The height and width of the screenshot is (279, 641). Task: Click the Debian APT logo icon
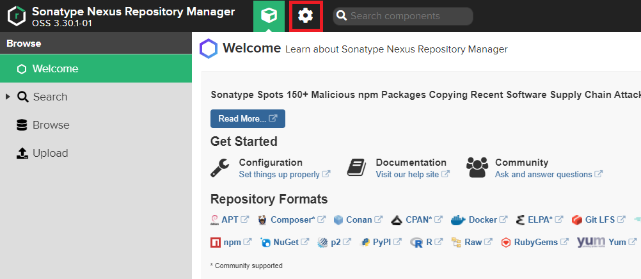(x=215, y=220)
